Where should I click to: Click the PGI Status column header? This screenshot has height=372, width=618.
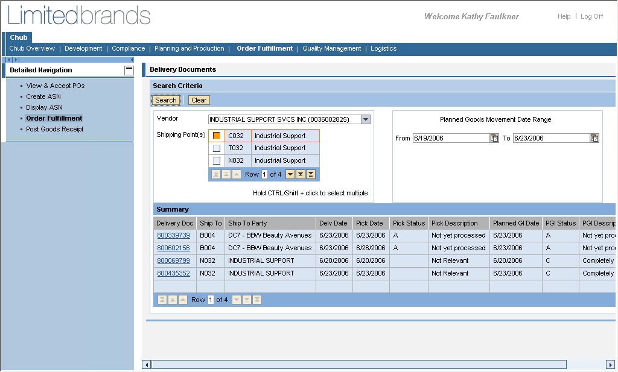561,223
